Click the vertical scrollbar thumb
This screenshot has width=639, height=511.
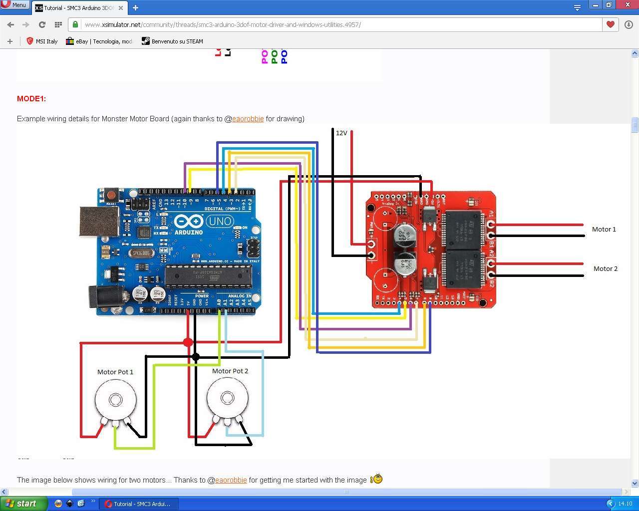tap(635, 125)
